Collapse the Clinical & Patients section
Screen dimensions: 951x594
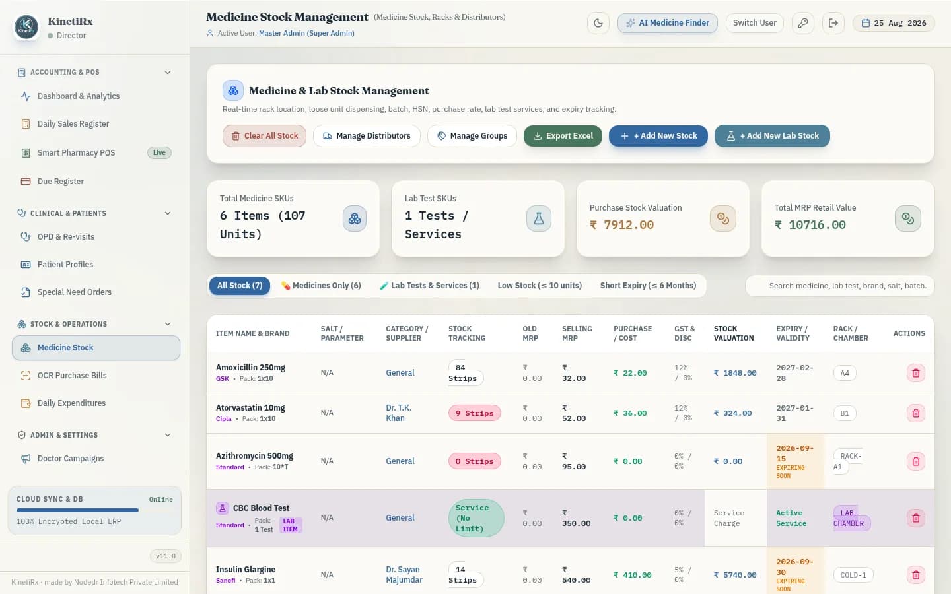168,213
